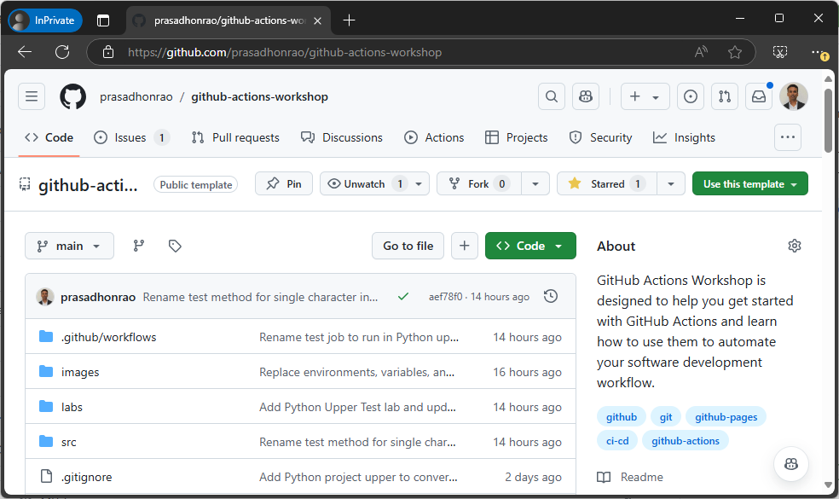Add file with the plus button

pyautogui.click(x=465, y=246)
